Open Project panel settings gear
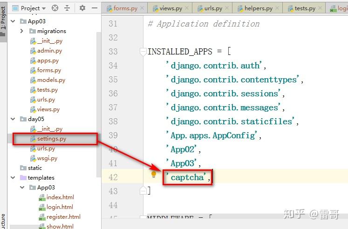348x229 pixels. (x=82, y=8)
